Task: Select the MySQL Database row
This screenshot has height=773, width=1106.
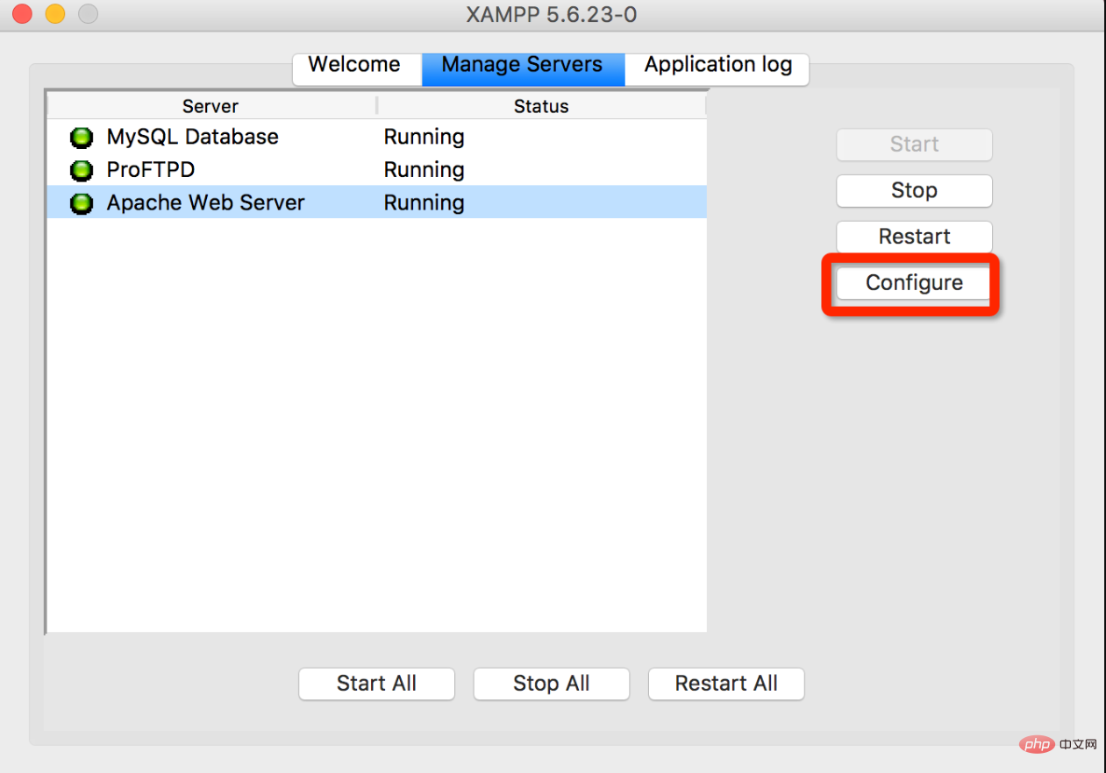Action: pyautogui.click(x=376, y=137)
